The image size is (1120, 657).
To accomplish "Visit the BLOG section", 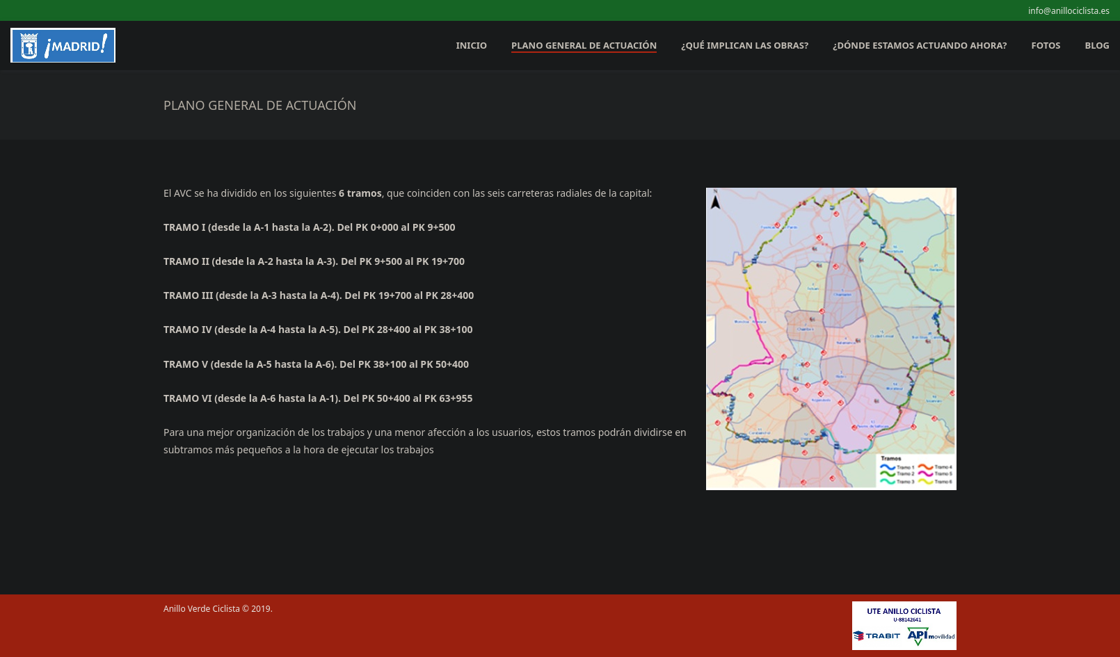I will pos(1096,46).
